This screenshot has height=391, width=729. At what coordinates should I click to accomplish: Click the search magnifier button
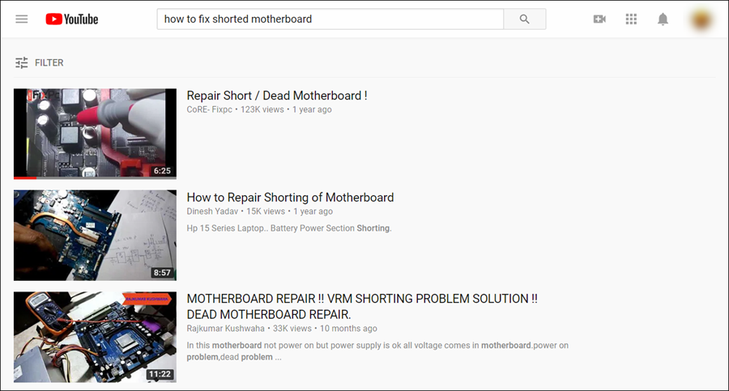tap(524, 19)
